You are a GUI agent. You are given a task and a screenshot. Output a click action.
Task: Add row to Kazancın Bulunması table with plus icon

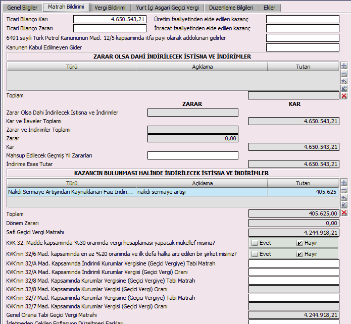pos(344,182)
